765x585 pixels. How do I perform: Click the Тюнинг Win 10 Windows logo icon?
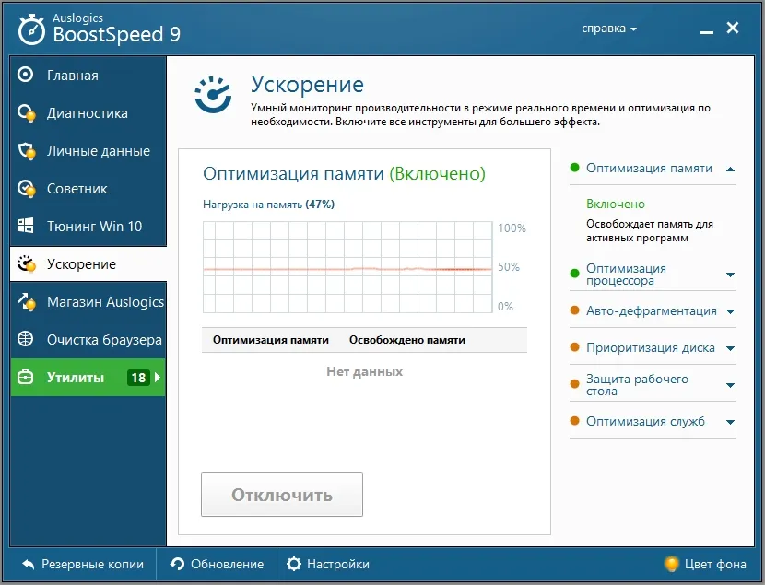point(26,226)
